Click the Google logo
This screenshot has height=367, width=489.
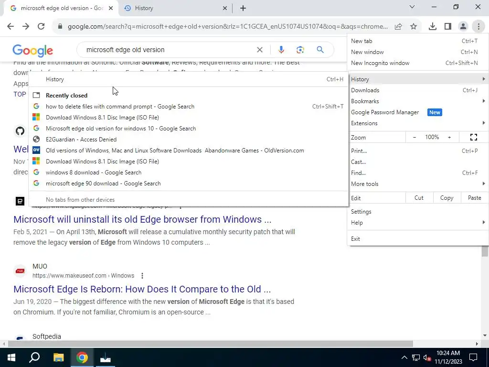pyautogui.click(x=33, y=51)
